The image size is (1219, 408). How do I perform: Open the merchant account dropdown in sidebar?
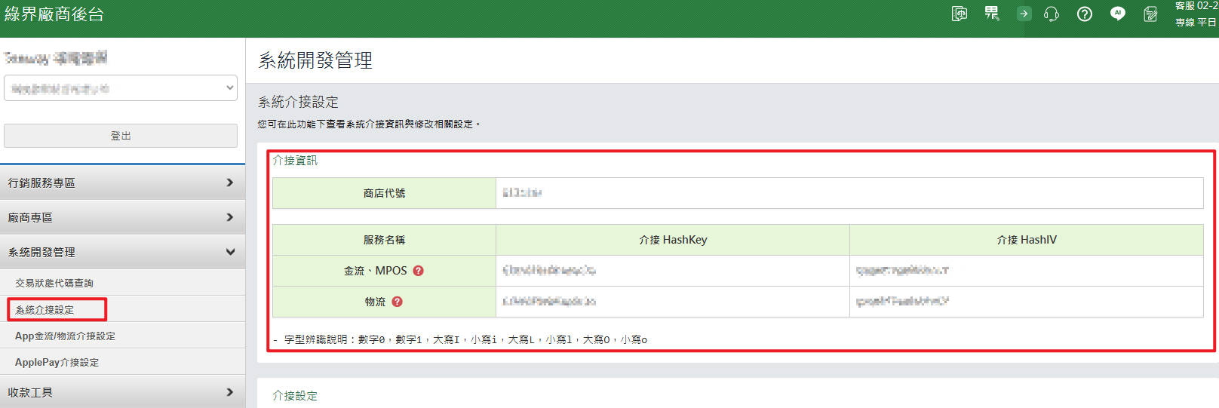point(121,88)
